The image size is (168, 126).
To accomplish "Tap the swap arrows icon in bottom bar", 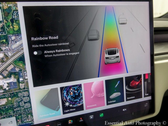I will 146,105.
